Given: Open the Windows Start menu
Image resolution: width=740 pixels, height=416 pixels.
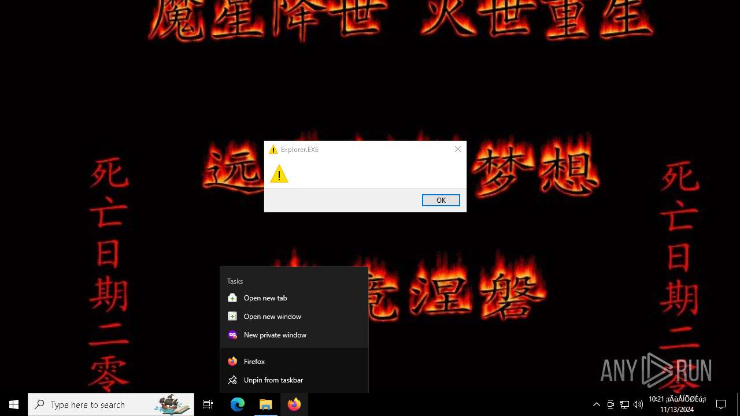Looking at the screenshot, I should 14,404.
